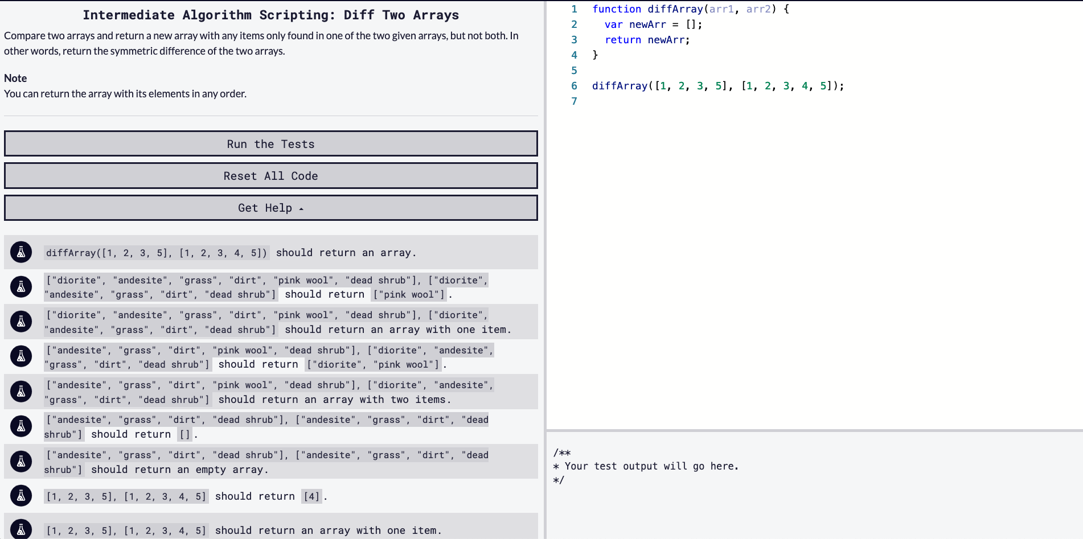Click line number 7 in editor gutter
1083x539 pixels.
pos(574,101)
